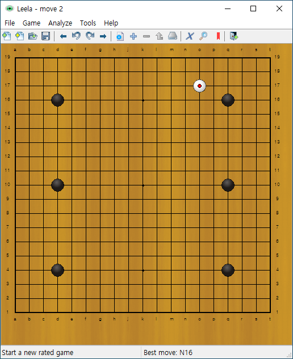Open the Help menu
293x359 pixels.
coord(111,23)
